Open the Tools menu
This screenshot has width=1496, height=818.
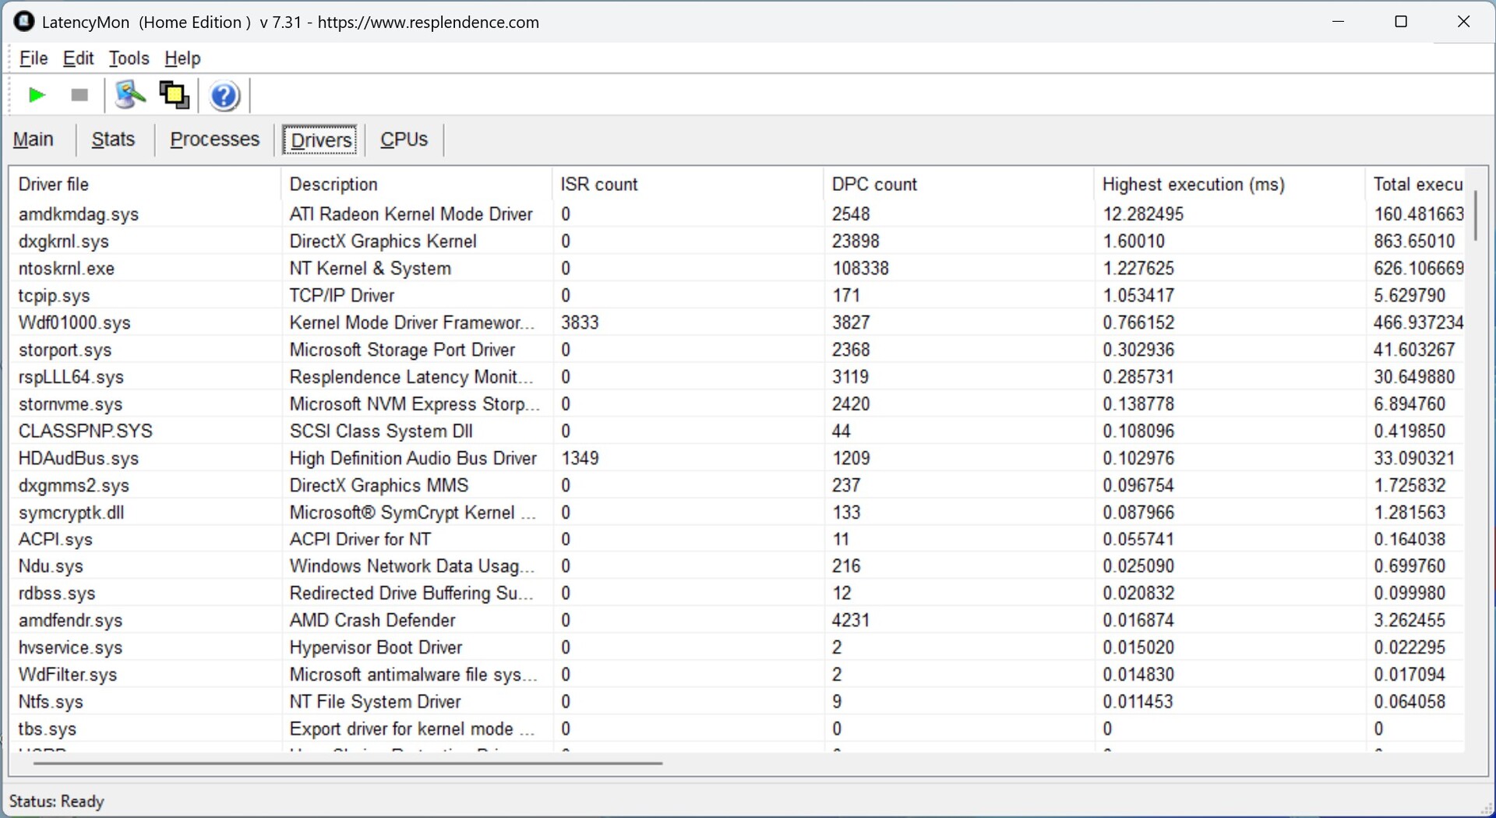pyautogui.click(x=129, y=58)
